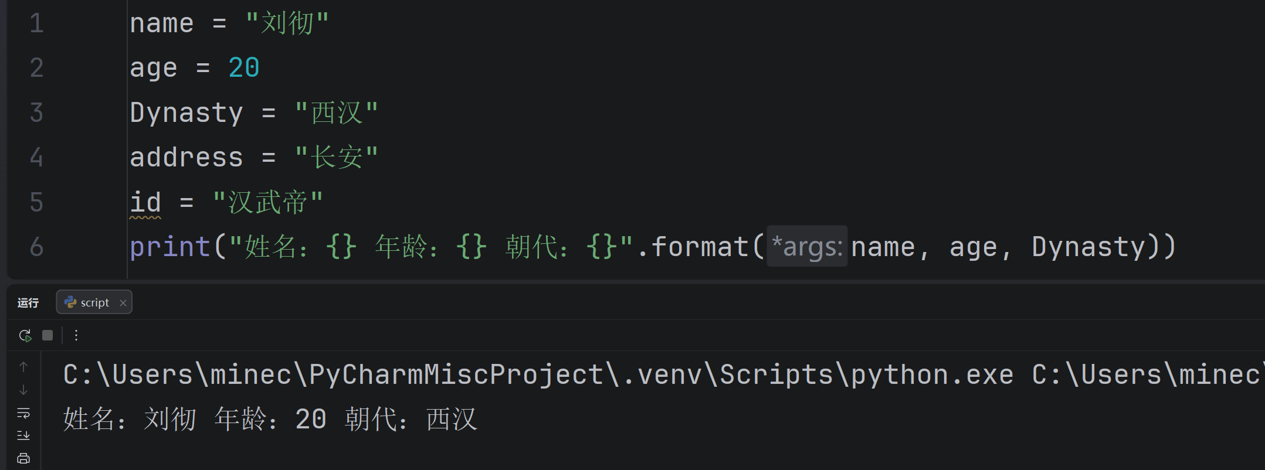Click the 运行 tool window label
The width and height of the screenshot is (1265, 470).
tap(28, 303)
